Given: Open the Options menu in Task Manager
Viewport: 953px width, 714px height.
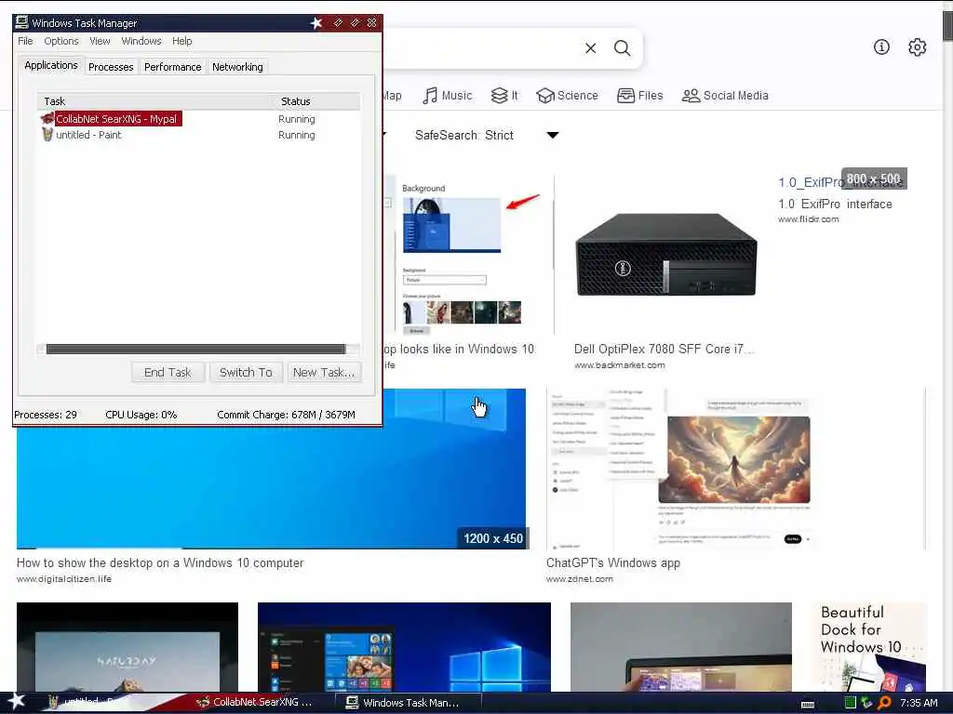Looking at the screenshot, I should (x=60, y=41).
